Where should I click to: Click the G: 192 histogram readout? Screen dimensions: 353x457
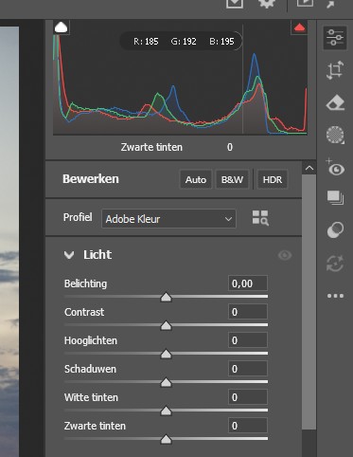(x=184, y=42)
